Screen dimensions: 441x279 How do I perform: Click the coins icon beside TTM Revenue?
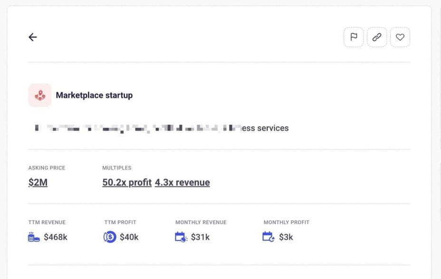pos(32,236)
